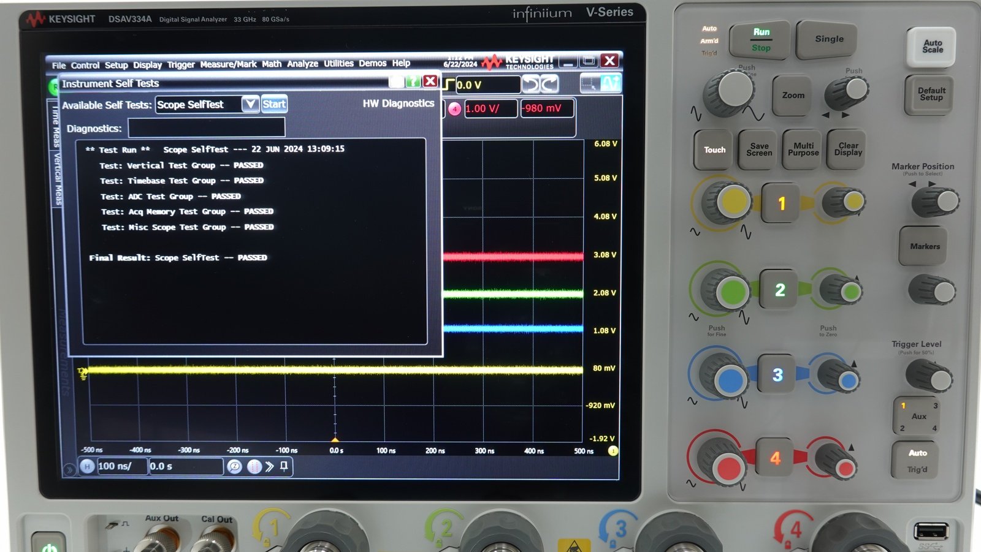Viewport: 981px width, 552px height.
Task: Edit the trigger level 0.0 V field
Action: pos(487,85)
